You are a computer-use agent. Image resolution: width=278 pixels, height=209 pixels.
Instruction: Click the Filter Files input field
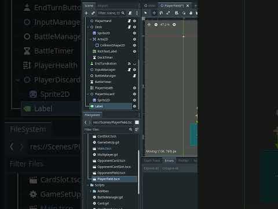pyautogui.click(x=108, y=129)
